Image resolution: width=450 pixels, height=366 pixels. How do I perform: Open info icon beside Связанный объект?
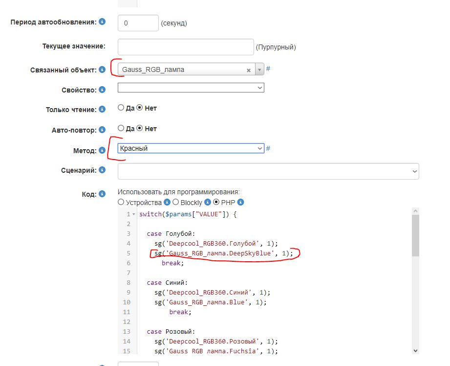click(x=102, y=69)
